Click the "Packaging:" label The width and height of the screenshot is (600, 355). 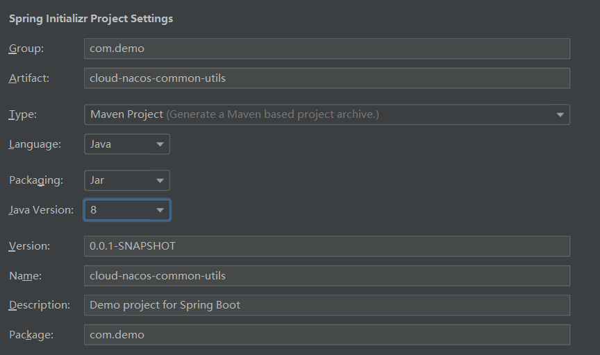point(36,180)
